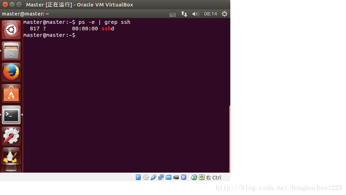Click the 右 Ctrl host key label

213,178
